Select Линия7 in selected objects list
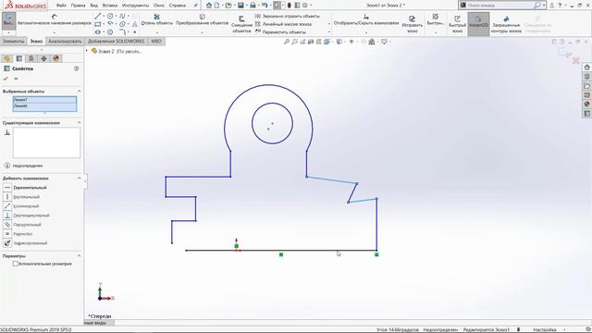The width and height of the screenshot is (592, 333). click(x=44, y=100)
